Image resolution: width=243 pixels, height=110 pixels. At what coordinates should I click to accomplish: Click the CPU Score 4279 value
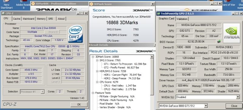pos(136,41)
